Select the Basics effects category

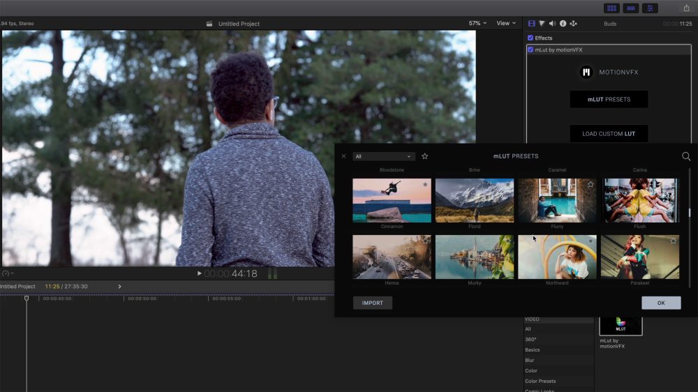point(532,349)
